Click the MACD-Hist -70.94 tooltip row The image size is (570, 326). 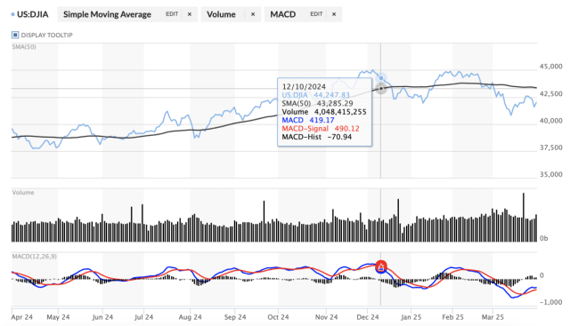tap(317, 137)
